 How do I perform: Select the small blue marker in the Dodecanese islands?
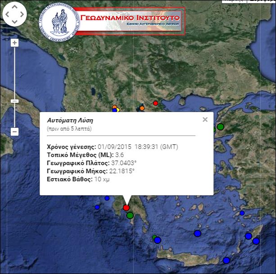click(x=242, y=213)
